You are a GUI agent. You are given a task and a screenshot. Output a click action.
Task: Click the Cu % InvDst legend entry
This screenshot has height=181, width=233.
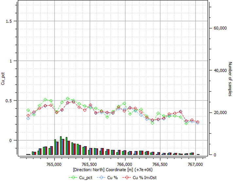point(139,178)
